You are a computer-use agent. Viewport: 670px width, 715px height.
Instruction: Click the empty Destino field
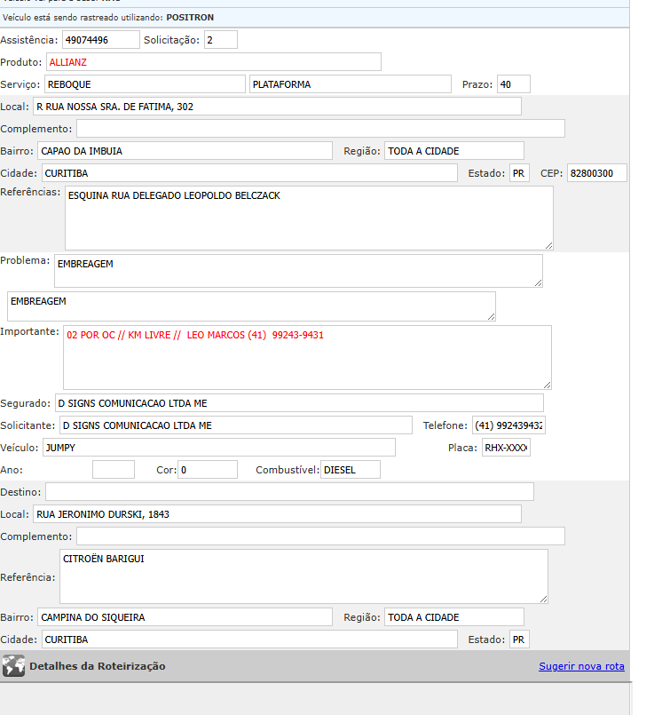click(289, 492)
